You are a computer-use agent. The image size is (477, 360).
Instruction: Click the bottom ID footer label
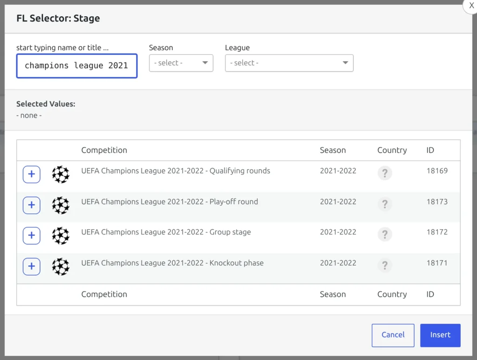(430, 294)
